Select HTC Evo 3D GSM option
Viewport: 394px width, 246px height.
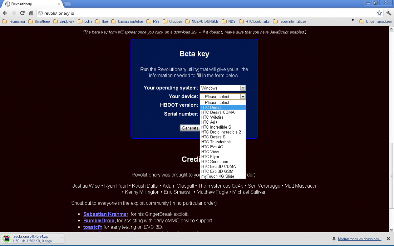[223, 171]
